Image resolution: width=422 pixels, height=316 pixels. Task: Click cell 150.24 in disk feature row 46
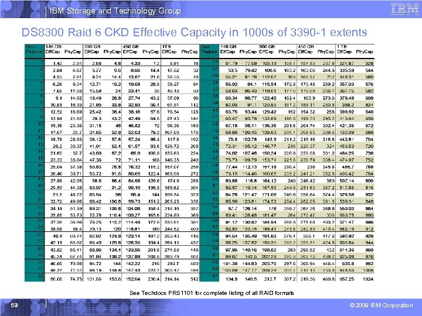coord(269,153)
